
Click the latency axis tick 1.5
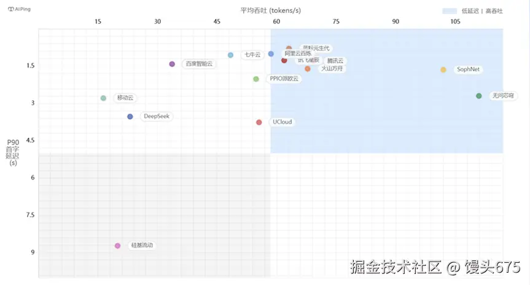point(31,66)
